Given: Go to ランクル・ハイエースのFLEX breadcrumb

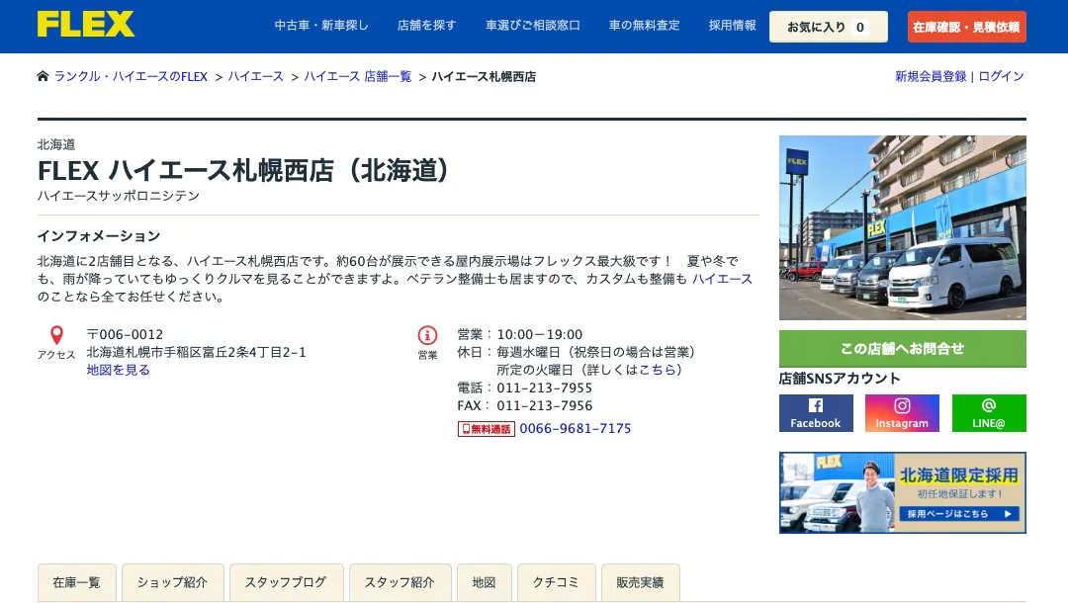Looking at the screenshot, I should click(x=131, y=76).
